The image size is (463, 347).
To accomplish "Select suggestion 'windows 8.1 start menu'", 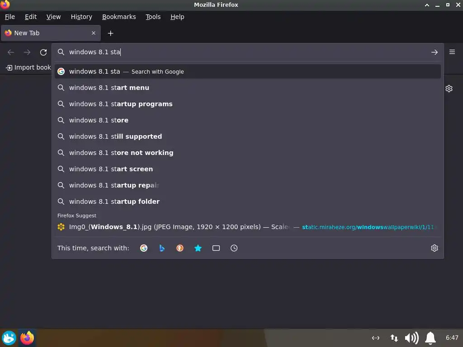I will point(247,88).
